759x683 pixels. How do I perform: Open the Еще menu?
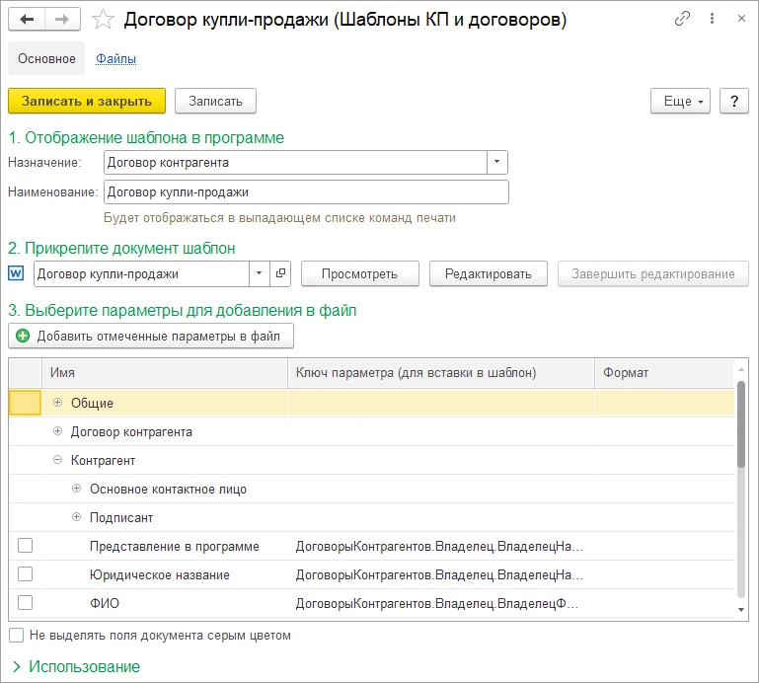[x=680, y=101]
